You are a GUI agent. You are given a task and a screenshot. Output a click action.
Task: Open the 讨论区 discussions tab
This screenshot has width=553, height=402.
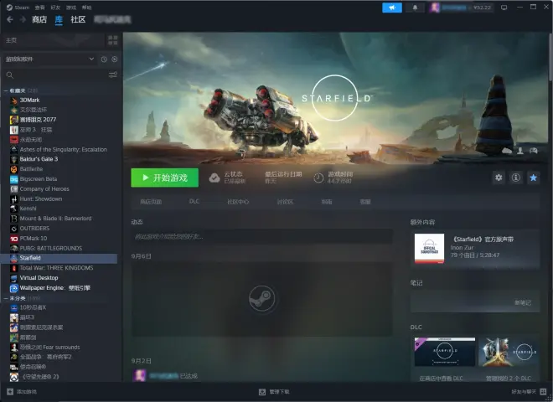click(285, 202)
